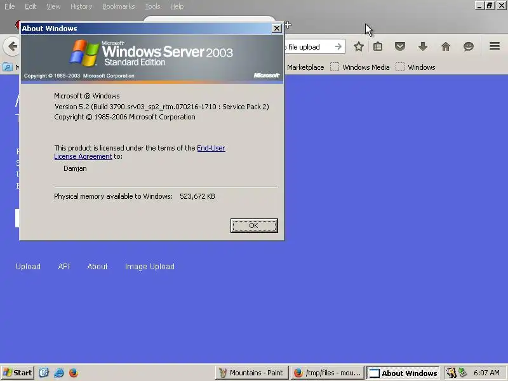Click the network connection tray icon
This screenshot has width=508, height=381.
coord(463,373)
